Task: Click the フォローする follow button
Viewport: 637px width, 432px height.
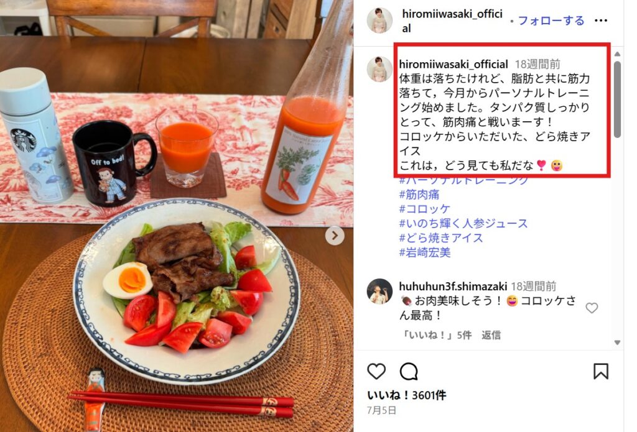Action: pos(551,21)
